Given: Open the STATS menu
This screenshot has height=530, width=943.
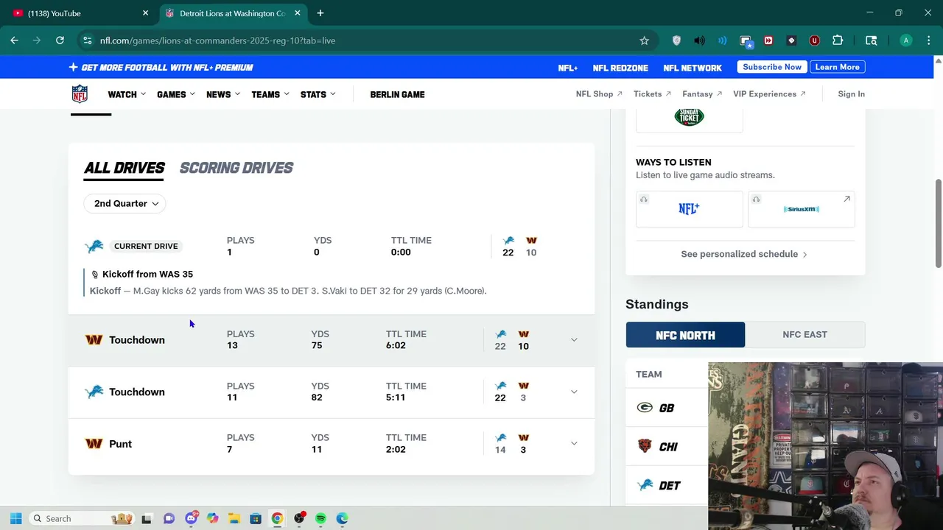Looking at the screenshot, I should coord(318,94).
